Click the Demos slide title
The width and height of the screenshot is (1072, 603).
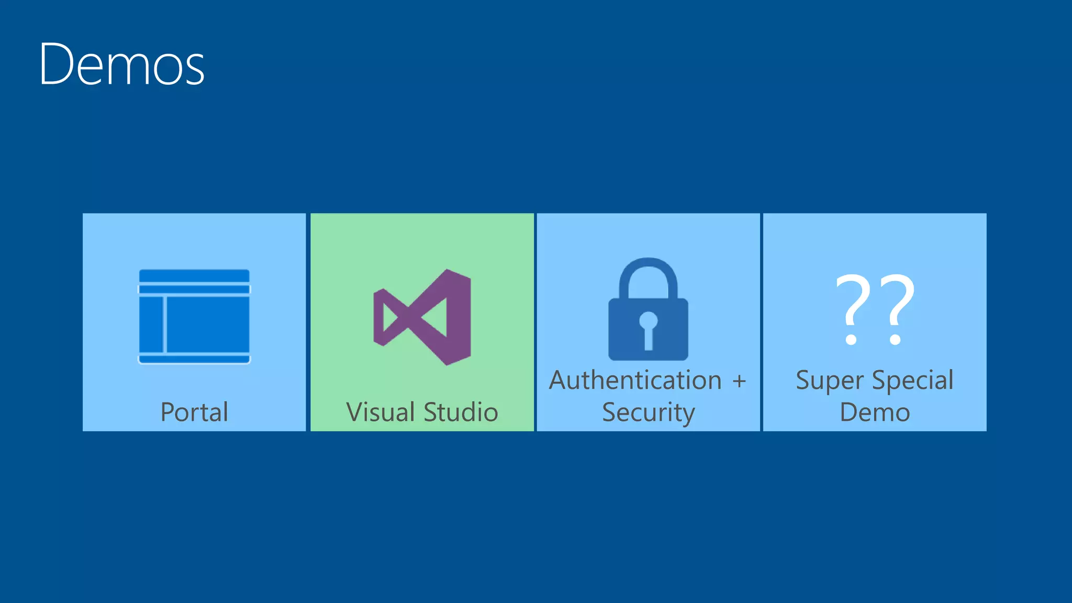[121, 64]
